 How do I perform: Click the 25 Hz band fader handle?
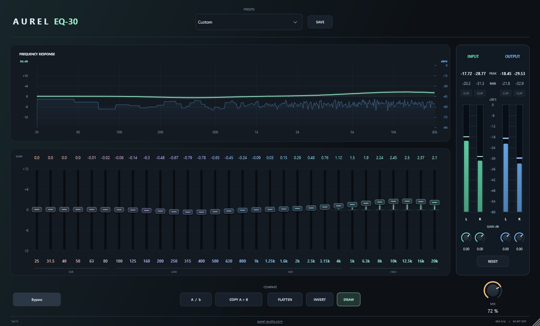(37, 209)
